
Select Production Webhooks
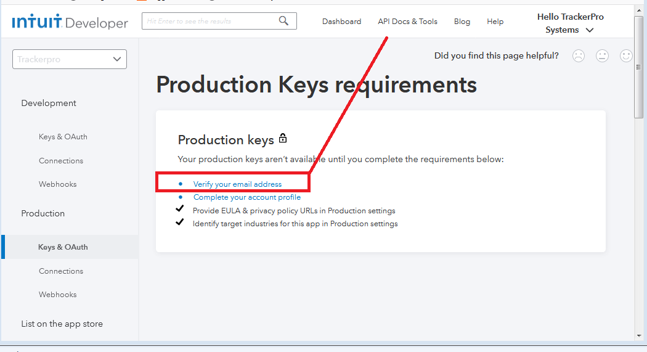click(x=57, y=294)
